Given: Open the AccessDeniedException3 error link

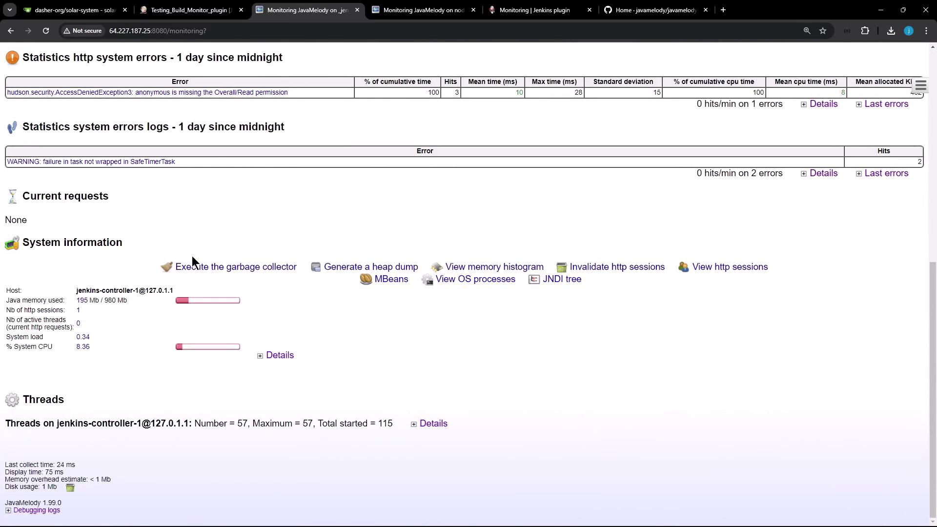Looking at the screenshot, I should [x=147, y=92].
